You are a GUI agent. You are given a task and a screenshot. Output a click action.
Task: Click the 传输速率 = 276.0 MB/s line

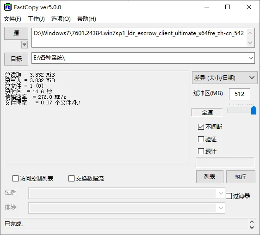pos(36,97)
